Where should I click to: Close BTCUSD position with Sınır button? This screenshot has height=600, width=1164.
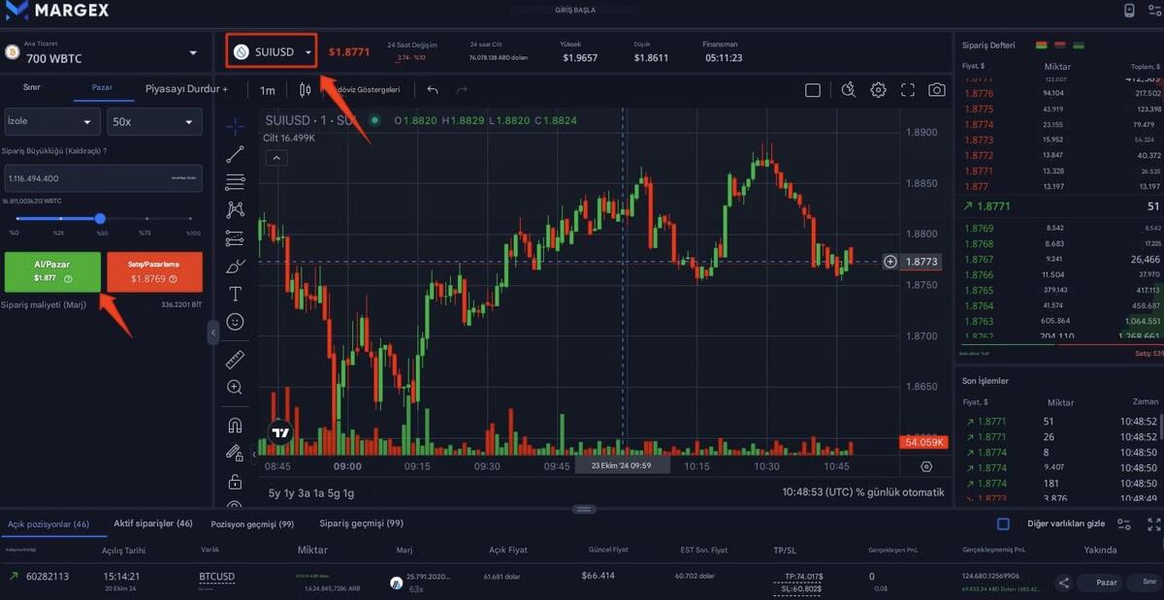1148,583
